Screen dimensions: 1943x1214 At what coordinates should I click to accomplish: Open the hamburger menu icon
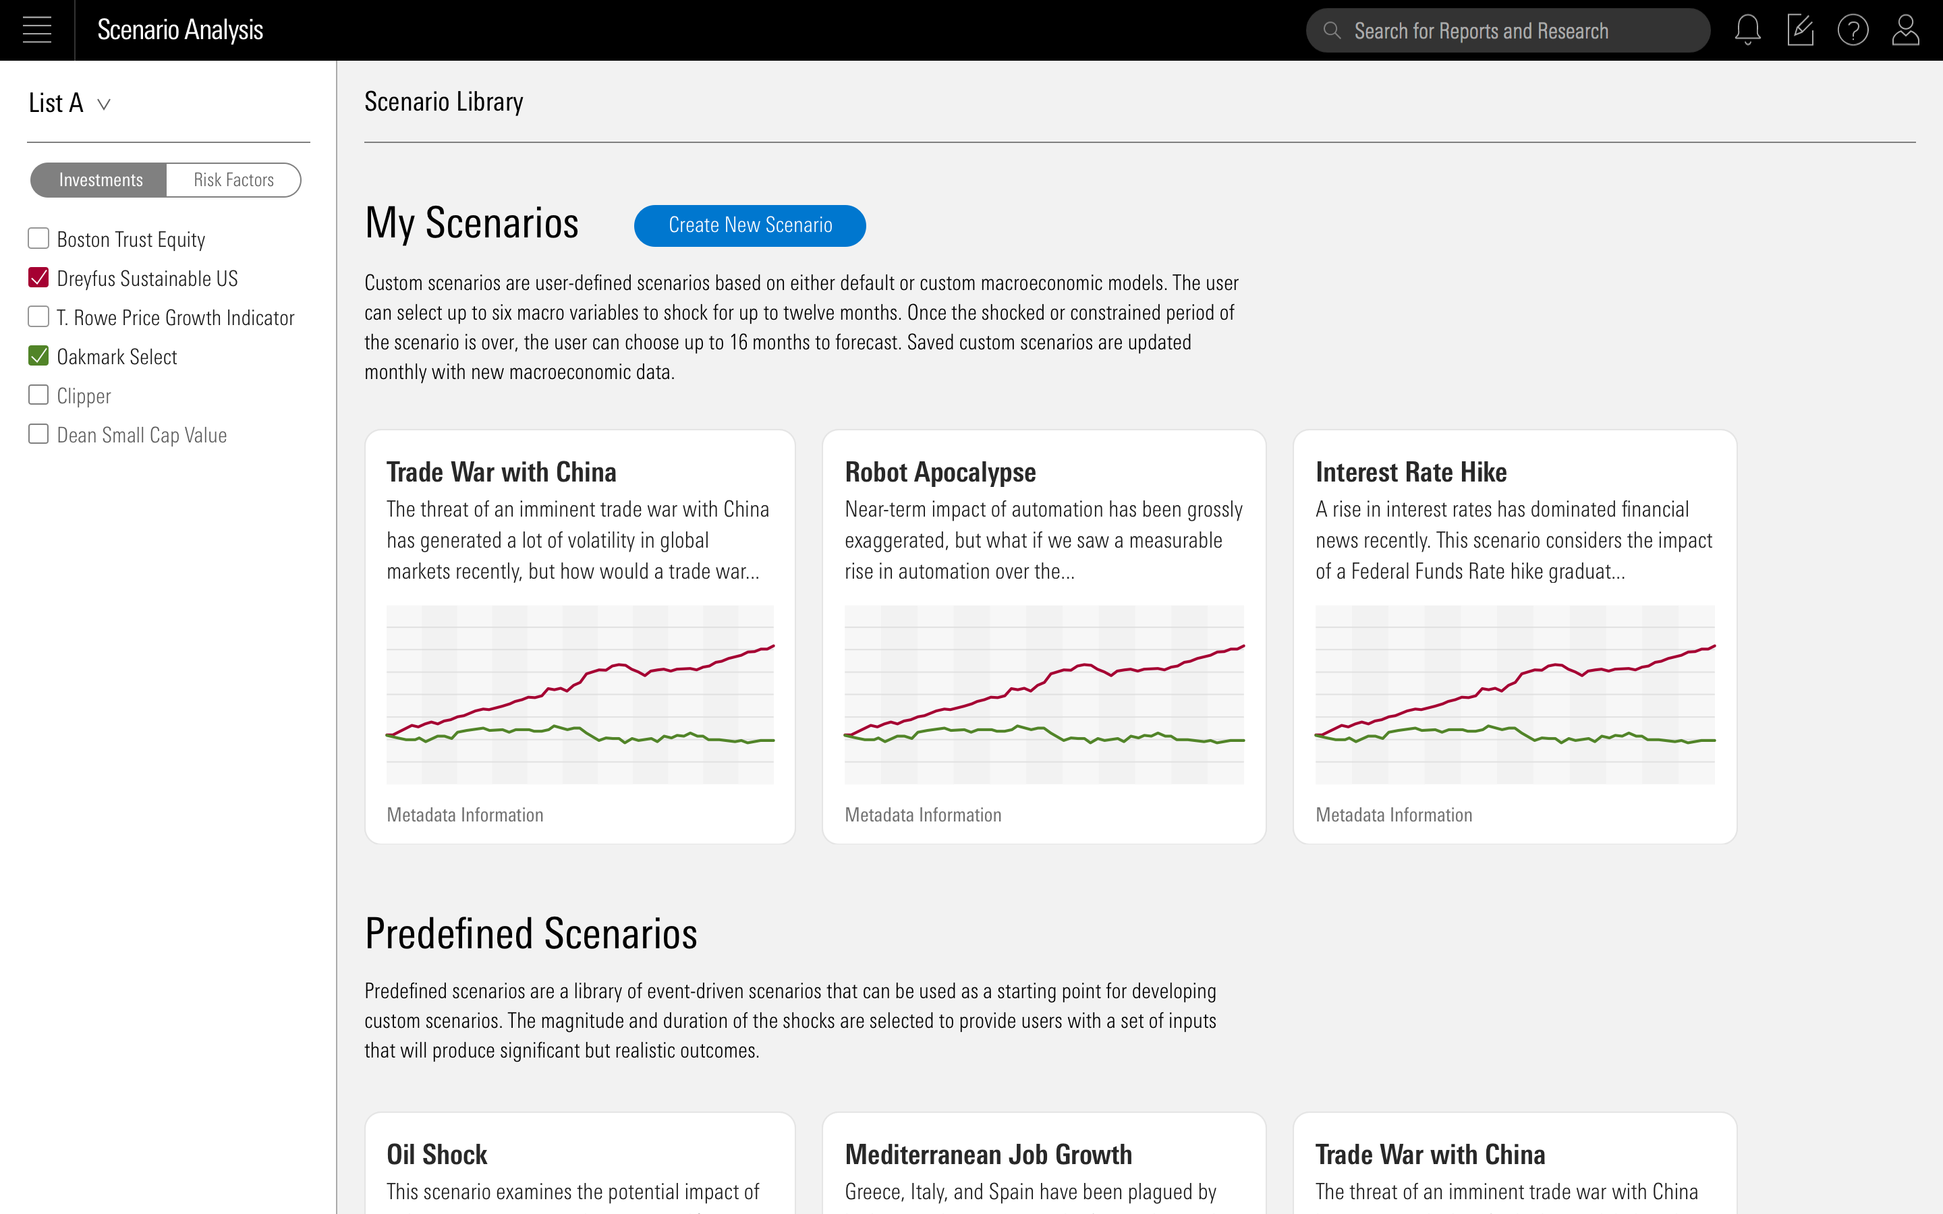[37, 30]
